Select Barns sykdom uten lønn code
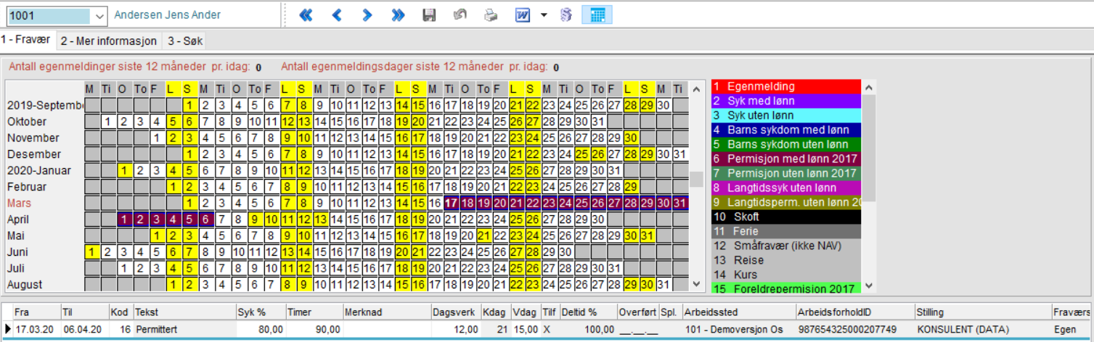Screen dimensions: 1094x342 (785, 144)
